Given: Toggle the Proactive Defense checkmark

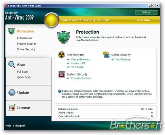Looking at the screenshot, I should 68,78.
